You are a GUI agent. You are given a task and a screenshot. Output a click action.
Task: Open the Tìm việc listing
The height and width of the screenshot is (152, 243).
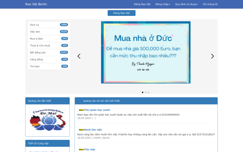90,150
